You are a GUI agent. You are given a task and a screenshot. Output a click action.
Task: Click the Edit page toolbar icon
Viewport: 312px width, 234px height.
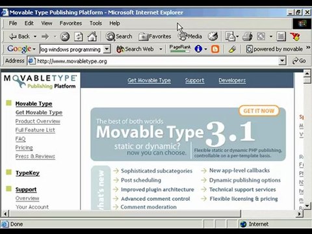coord(261,36)
